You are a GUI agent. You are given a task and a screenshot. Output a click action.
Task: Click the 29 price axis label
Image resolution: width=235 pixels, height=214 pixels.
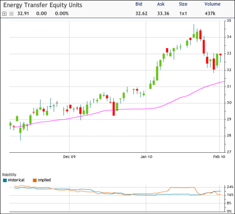229,119
